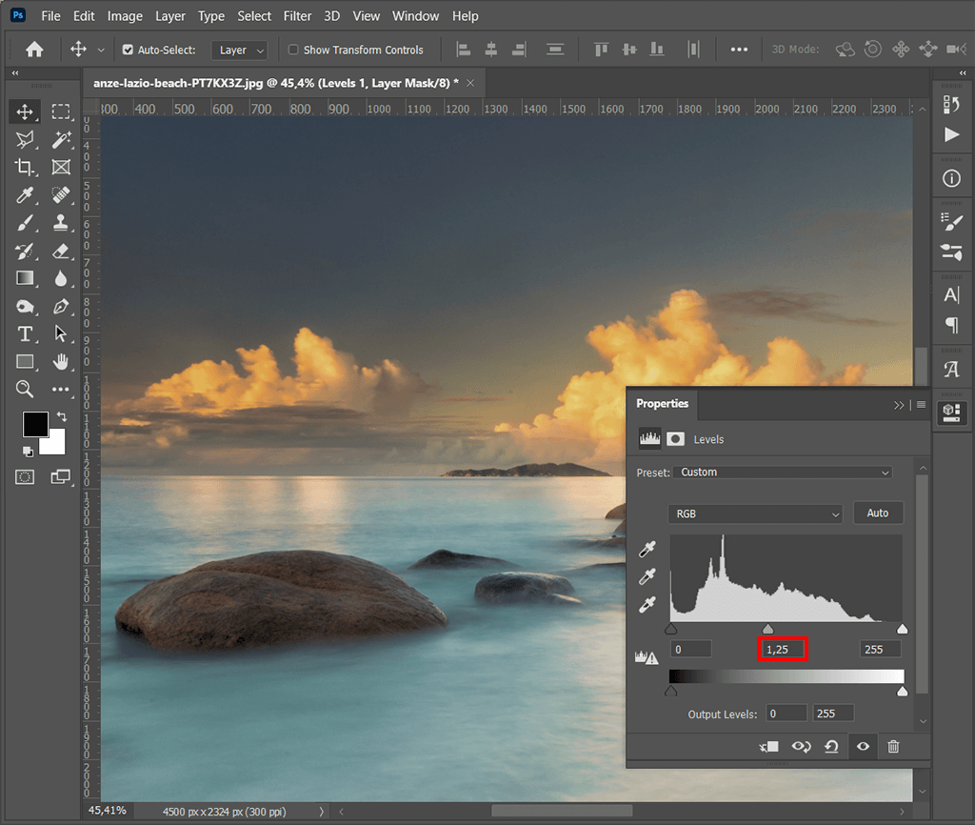Viewport: 975px width, 825px height.
Task: Click the midtone 1,25 input field
Action: tap(783, 650)
